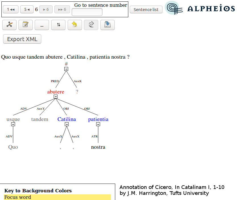Click the tree structure edit icon
Screen dimensions: 237x200
coord(9,25)
